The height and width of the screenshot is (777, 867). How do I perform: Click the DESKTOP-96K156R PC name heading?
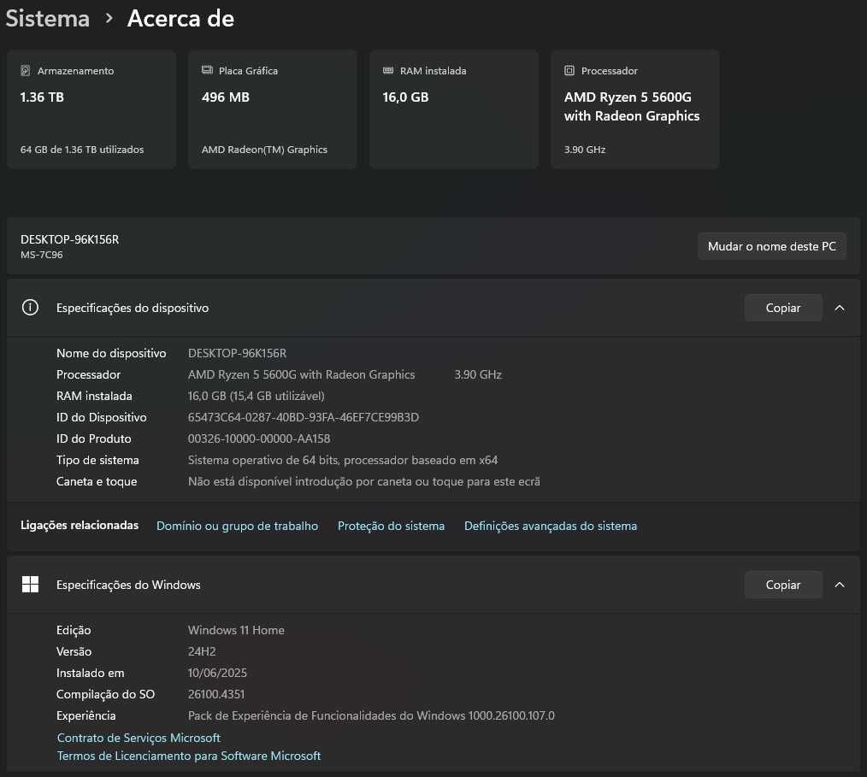point(69,239)
